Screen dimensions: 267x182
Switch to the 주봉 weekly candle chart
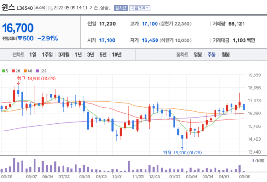[211, 55]
